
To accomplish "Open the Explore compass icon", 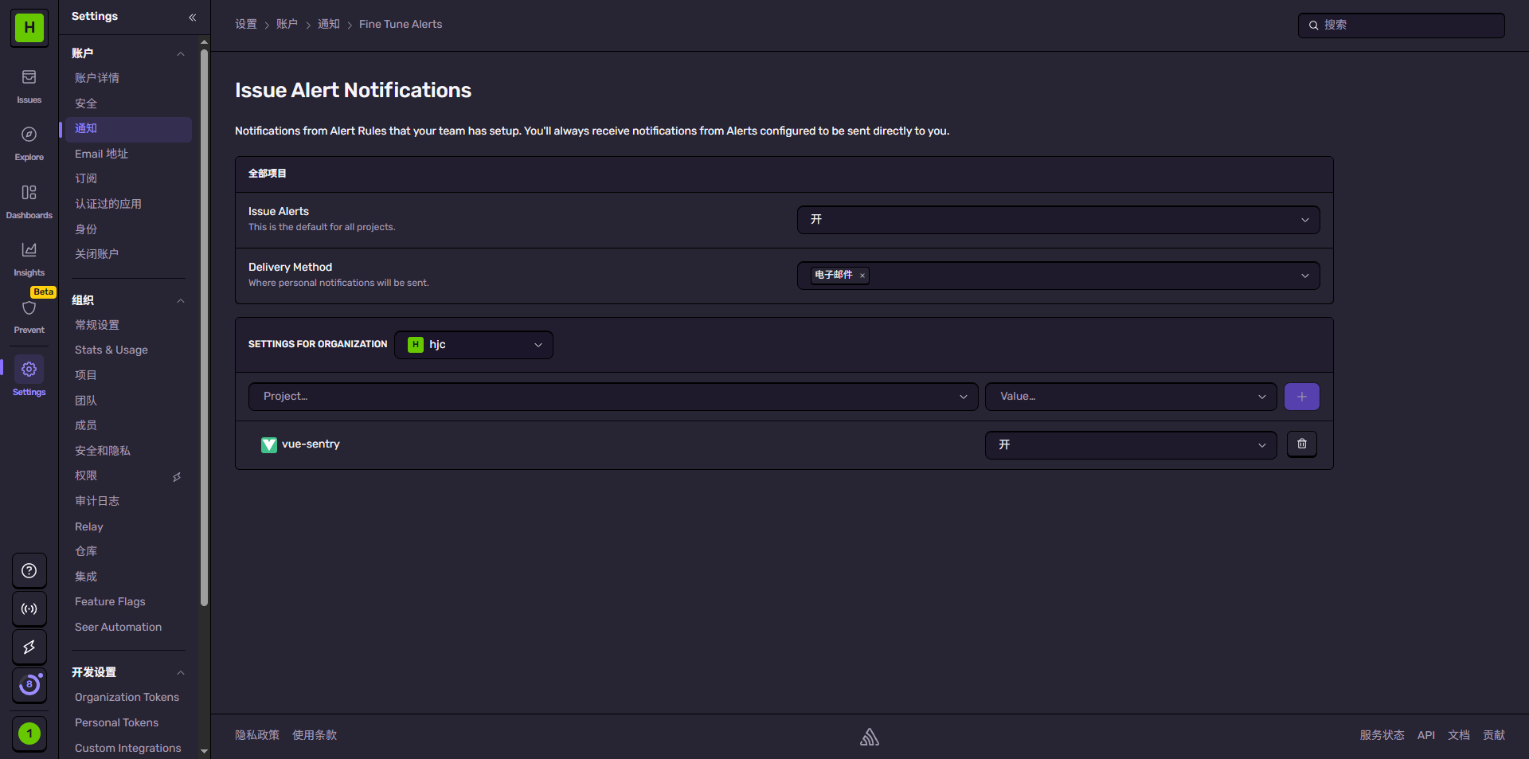I will [29, 135].
